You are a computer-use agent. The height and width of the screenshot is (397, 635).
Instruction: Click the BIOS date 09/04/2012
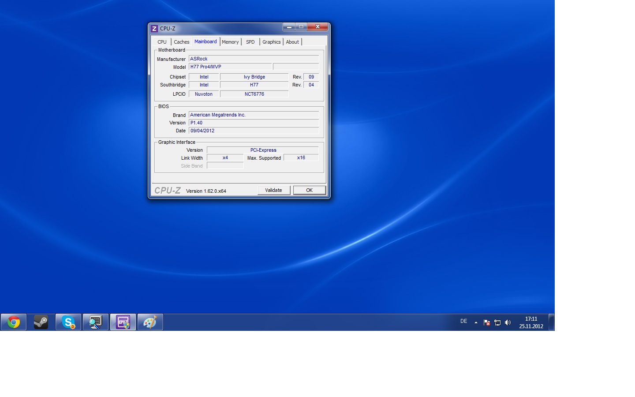pos(254,131)
